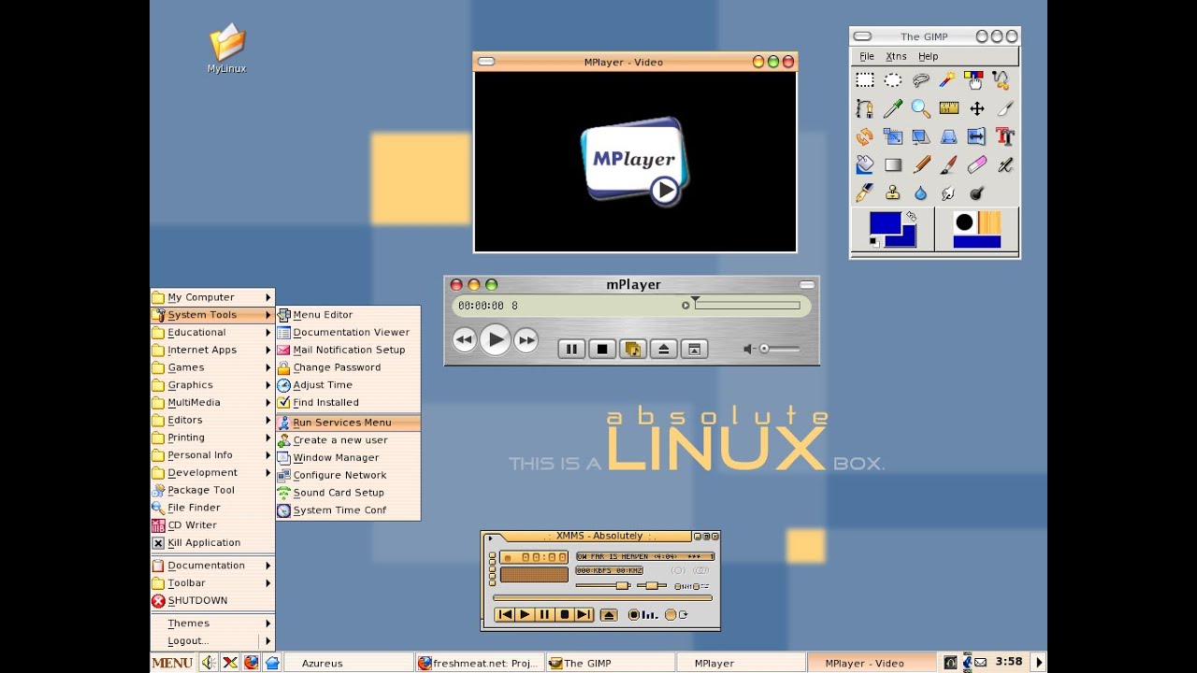1197x673 pixels.
Task: Click the GIMP foreground color swatch
Action: coord(885,223)
